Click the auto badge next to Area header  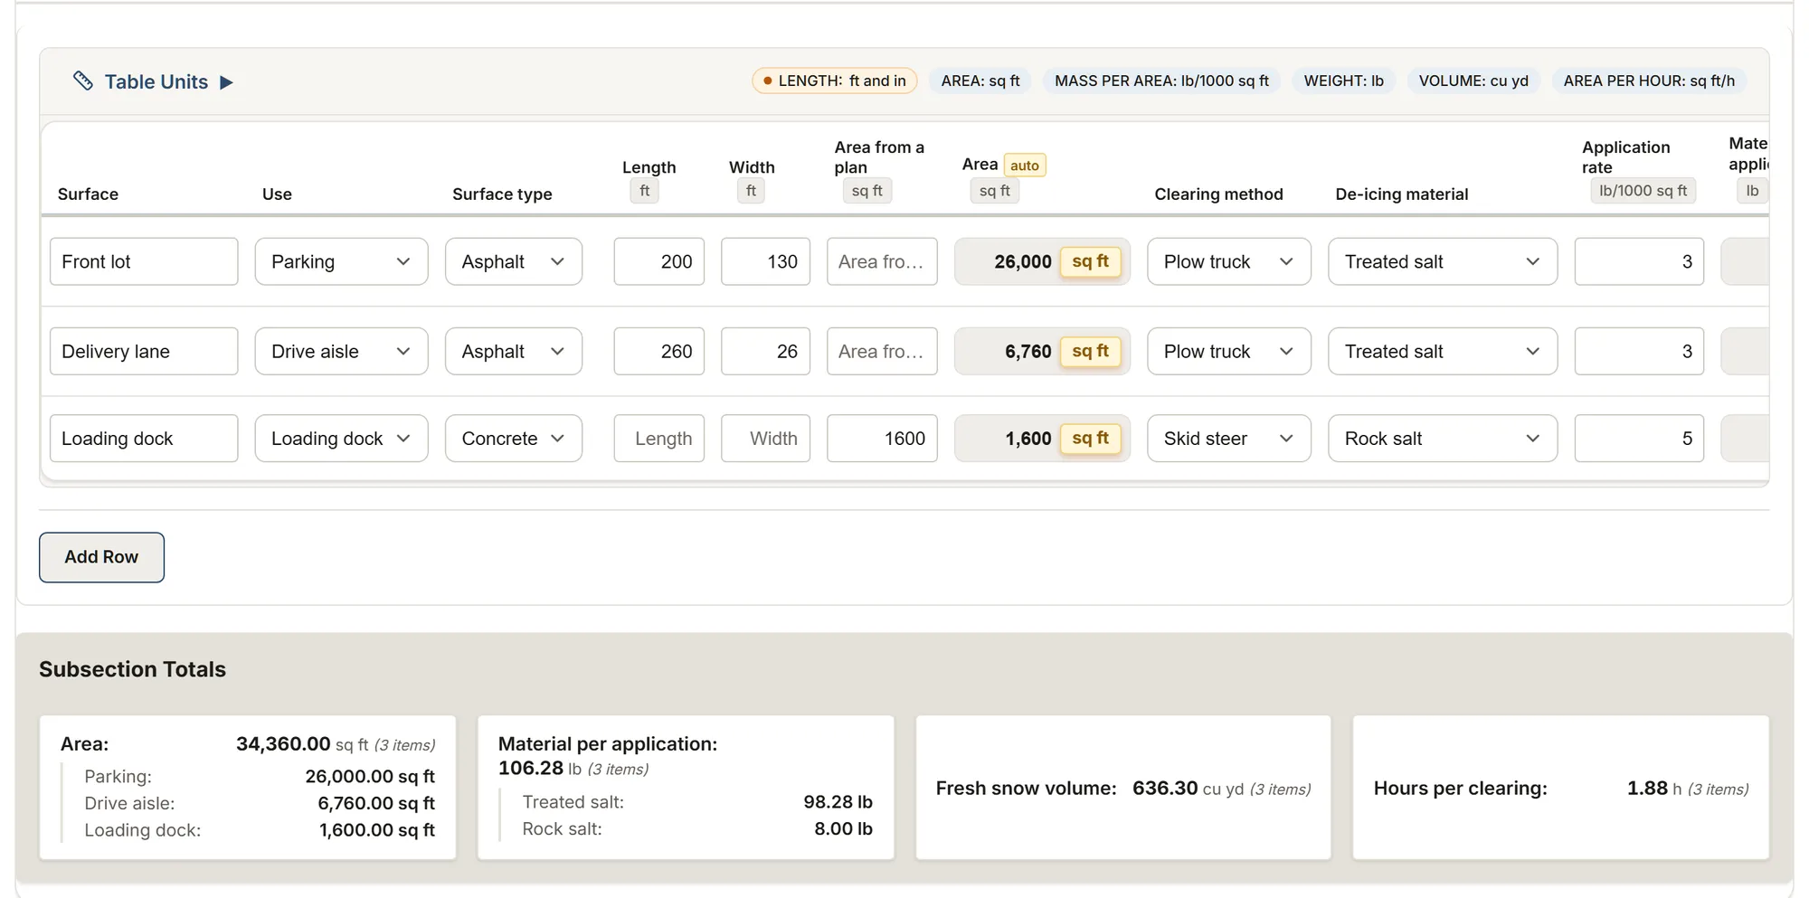coord(1024,165)
